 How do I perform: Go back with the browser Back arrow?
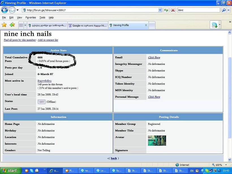[5, 10]
